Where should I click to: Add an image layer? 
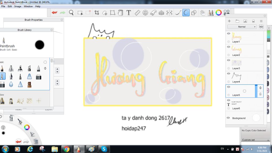[x=245, y=21]
